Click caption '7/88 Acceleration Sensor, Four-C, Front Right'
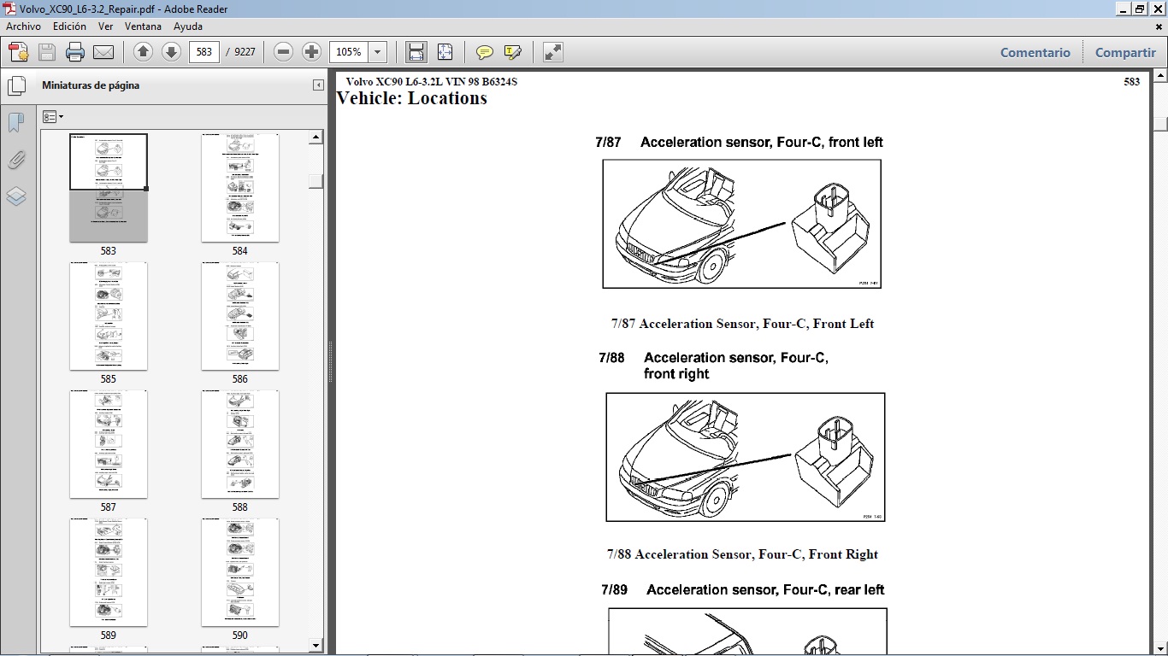The image size is (1168, 656). point(742,554)
